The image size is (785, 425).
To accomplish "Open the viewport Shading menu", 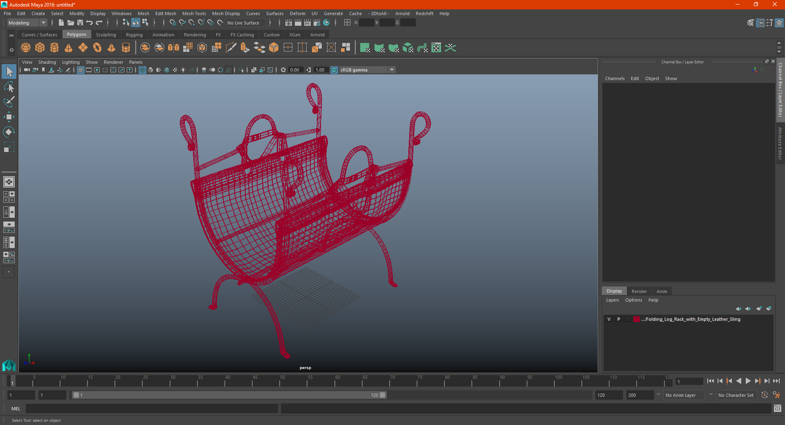I will tap(47, 62).
